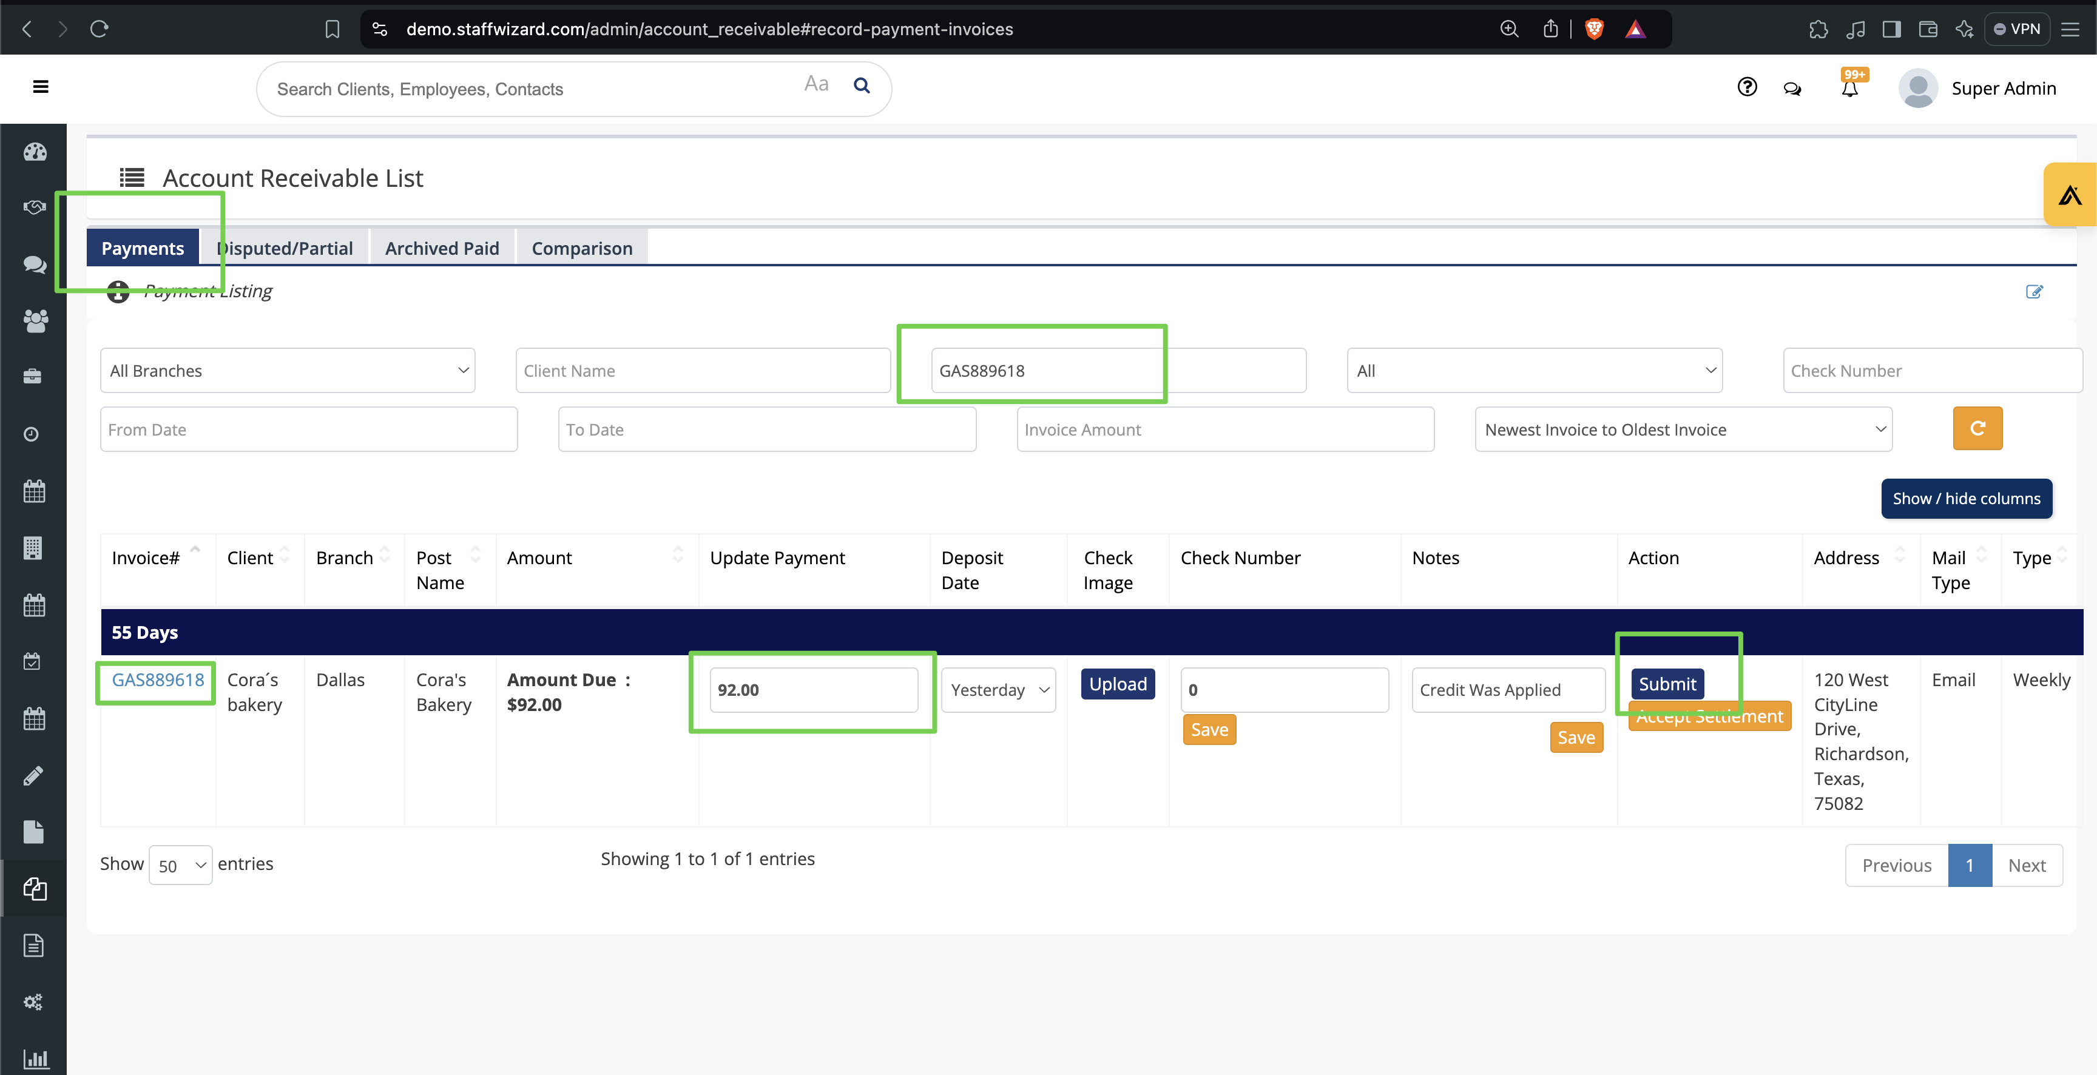Open the calendar-check sidebar icon
The width and height of the screenshot is (2097, 1075).
coord(33,662)
